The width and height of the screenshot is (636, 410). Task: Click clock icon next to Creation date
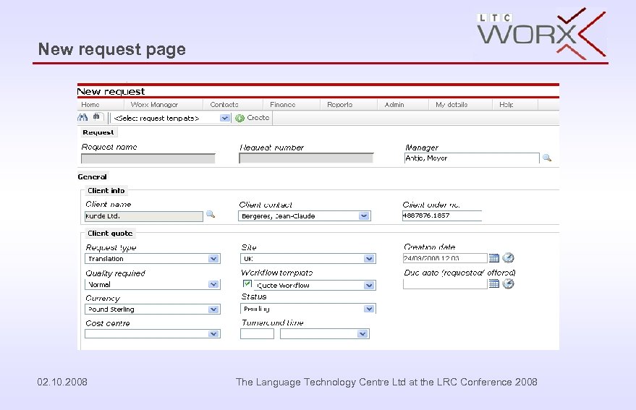(x=508, y=257)
